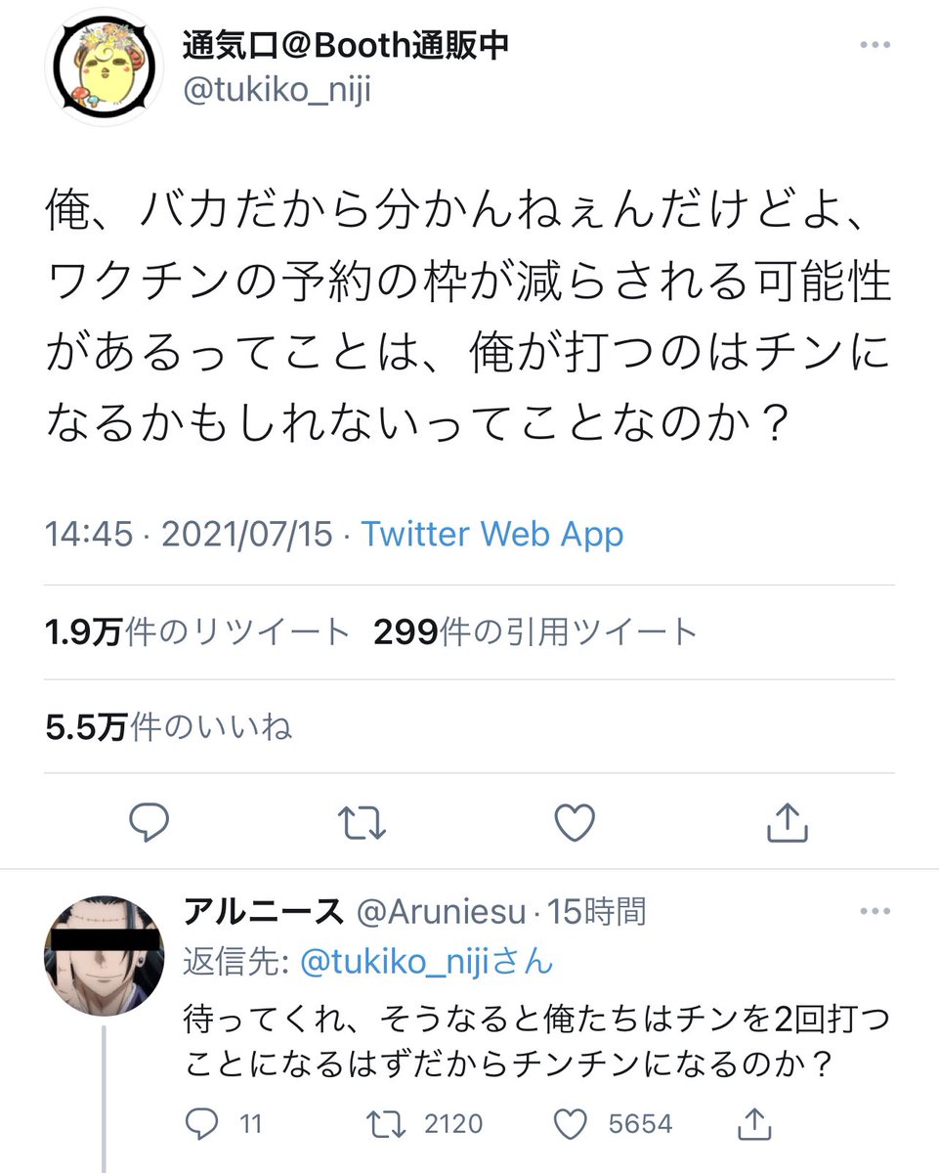Share the main tweet
The height and width of the screenshot is (1173, 939).
coord(785,823)
